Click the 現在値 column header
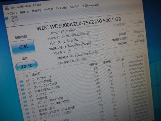Viewport: 161px width, 121px height. coord(93,65)
